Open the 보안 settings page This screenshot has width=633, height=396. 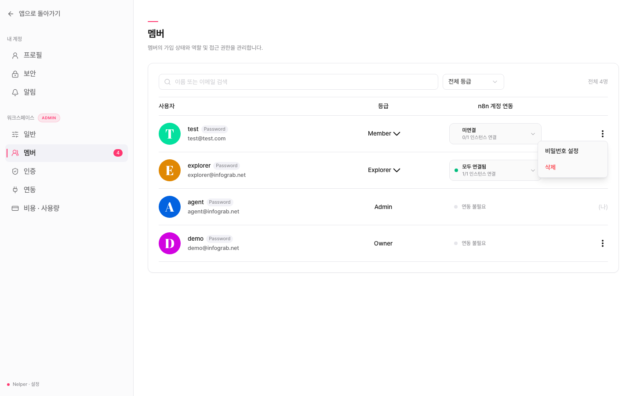click(66, 74)
